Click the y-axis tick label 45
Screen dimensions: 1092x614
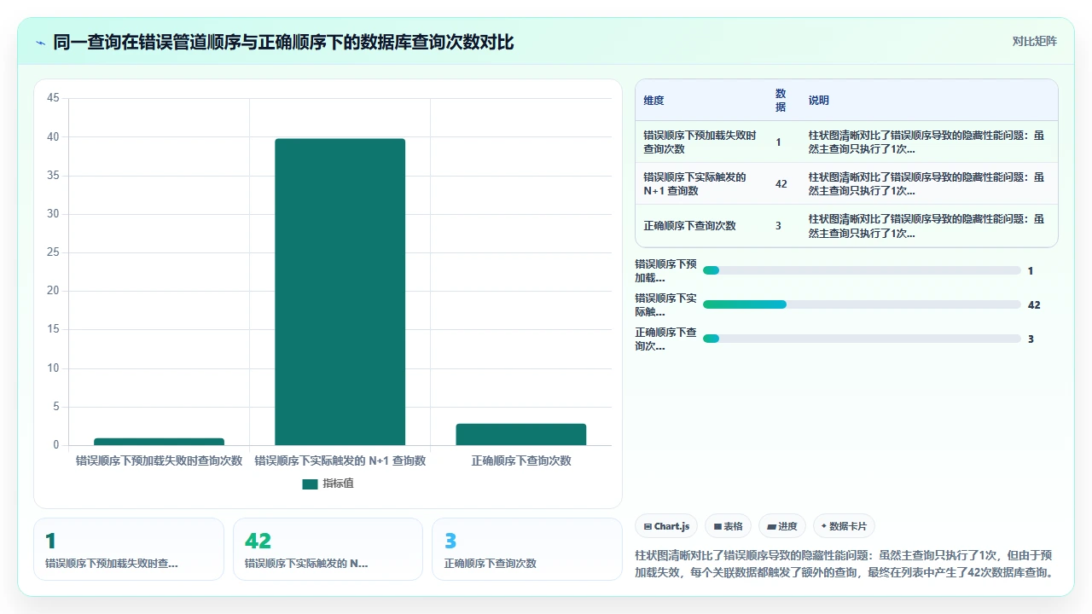click(53, 98)
